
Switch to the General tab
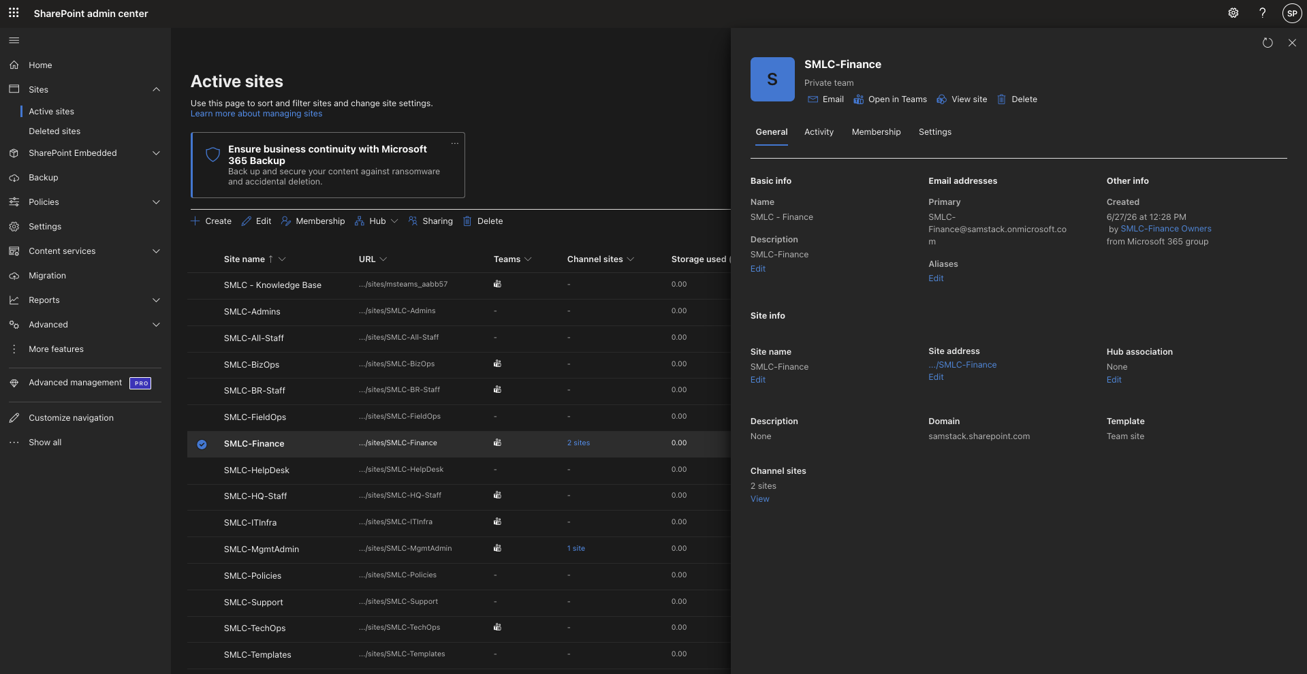coord(772,132)
